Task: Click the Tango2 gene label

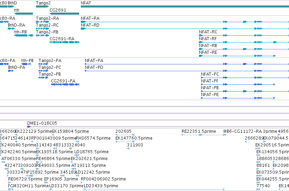Action: point(43,3)
